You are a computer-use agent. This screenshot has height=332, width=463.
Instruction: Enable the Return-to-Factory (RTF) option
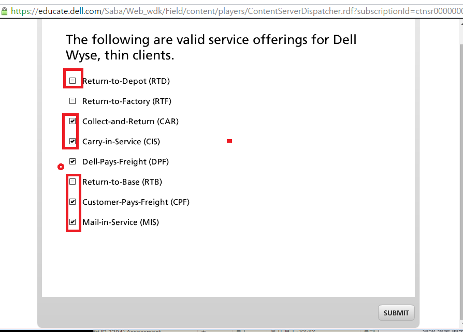click(73, 101)
